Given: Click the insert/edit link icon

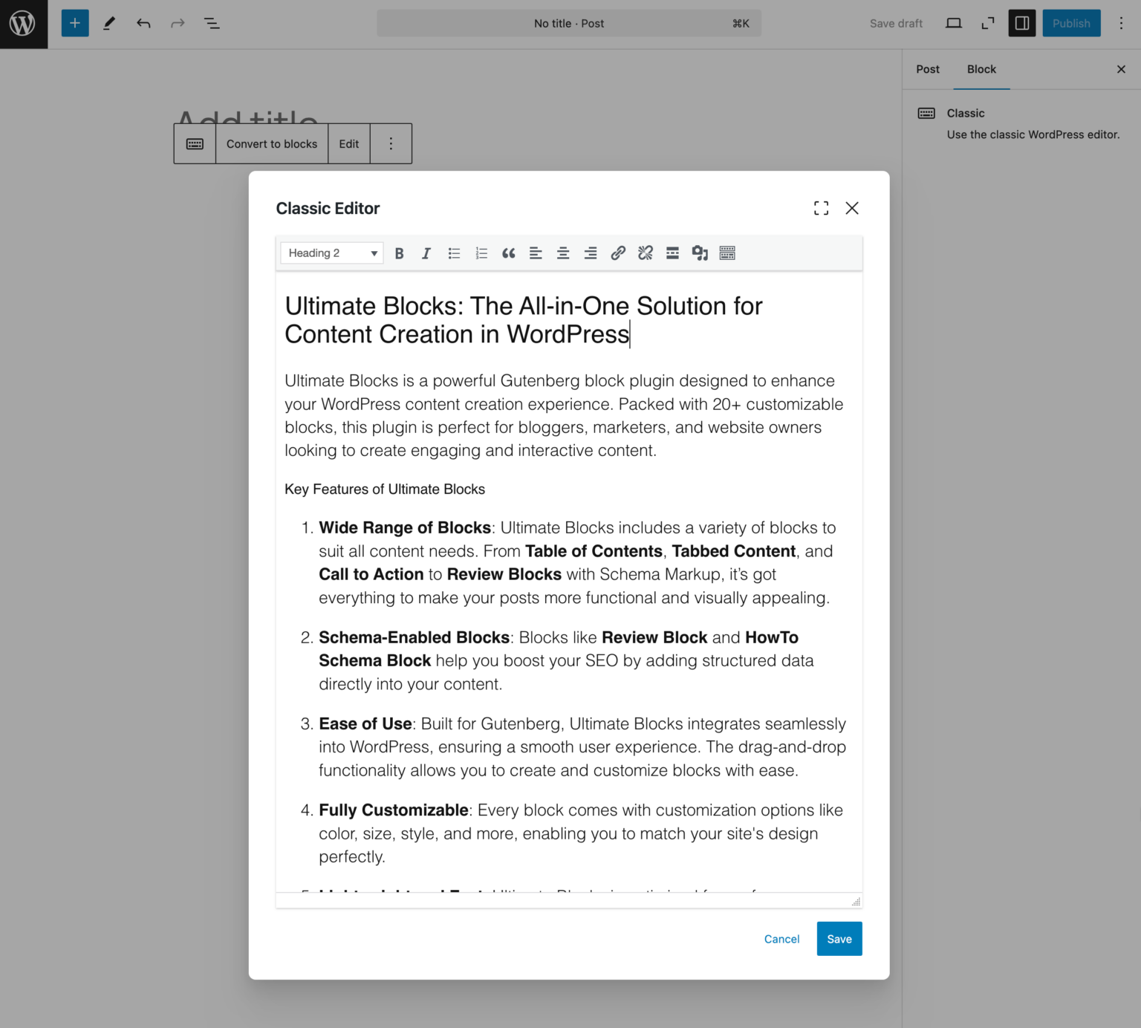Looking at the screenshot, I should [x=618, y=253].
